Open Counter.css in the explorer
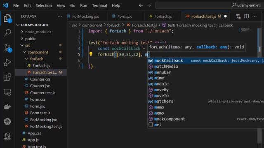This screenshot has width=264, height=148. click(x=41, y=79)
